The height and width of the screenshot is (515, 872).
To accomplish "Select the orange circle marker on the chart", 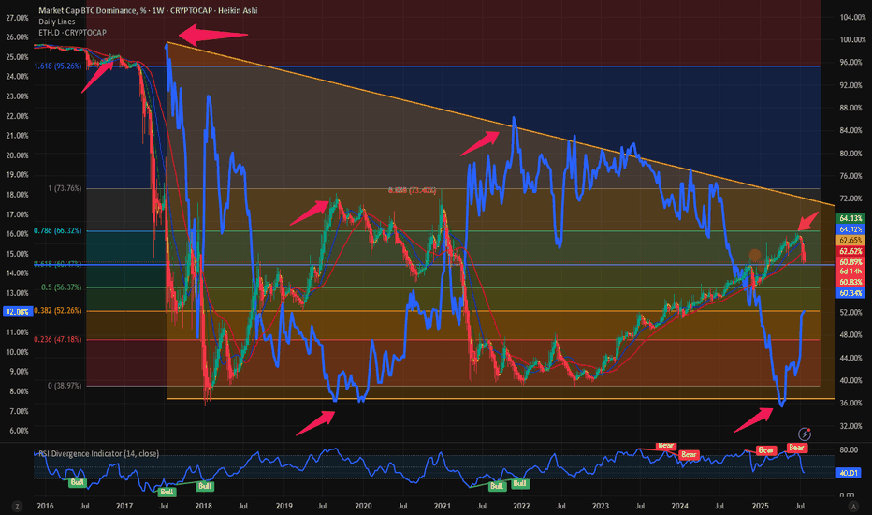I will tap(755, 255).
